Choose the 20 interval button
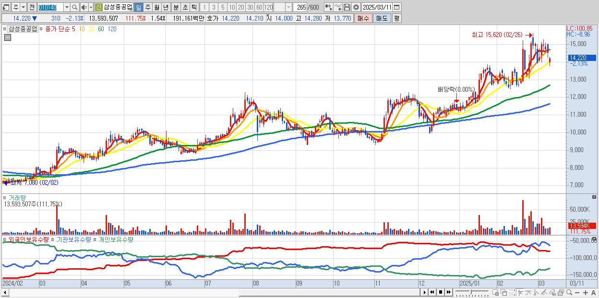Viewport: 599px width, 298px height. [241, 7]
